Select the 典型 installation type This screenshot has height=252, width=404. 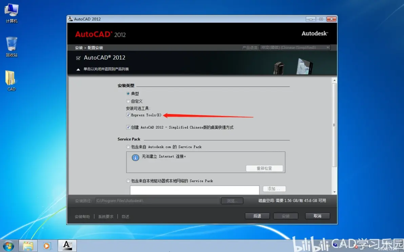point(128,94)
